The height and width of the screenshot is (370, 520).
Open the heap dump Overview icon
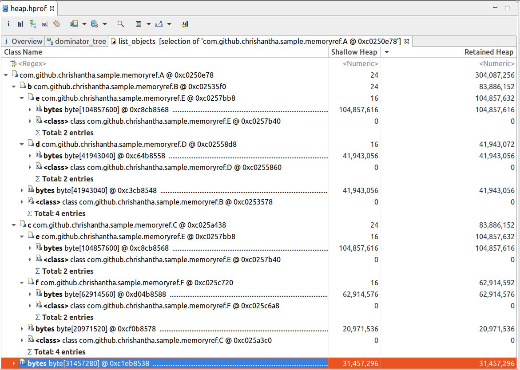(x=8, y=24)
